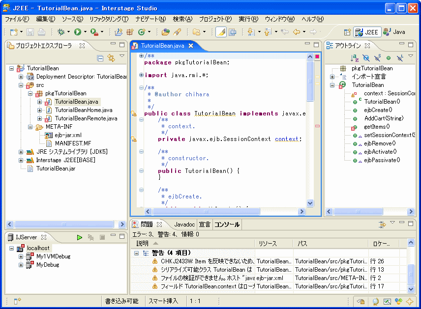Collapse the class Javadoc comment fold

(x=141, y=88)
